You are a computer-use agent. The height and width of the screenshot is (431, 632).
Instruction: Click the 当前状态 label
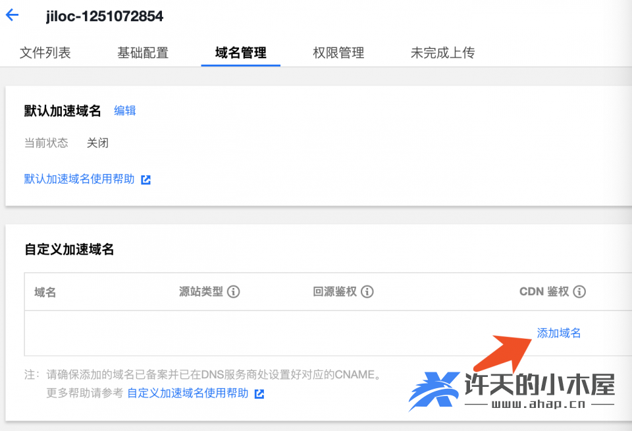pyautogui.click(x=46, y=143)
